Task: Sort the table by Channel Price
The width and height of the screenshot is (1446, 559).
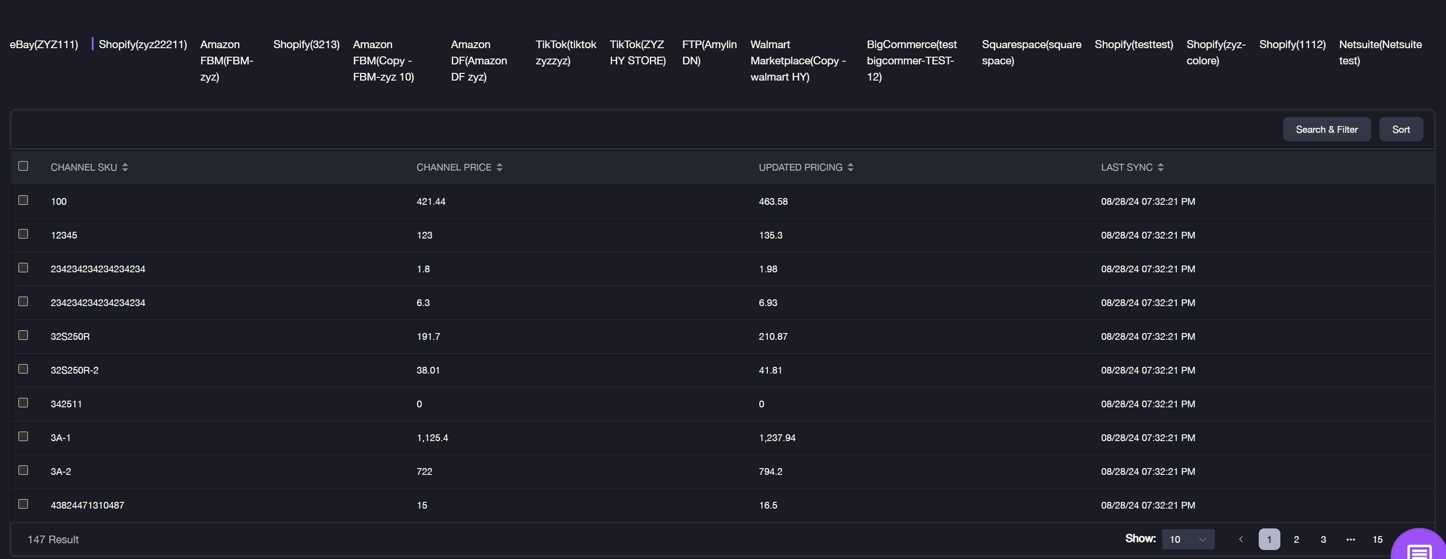Action: pyautogui.click(x=500, y=167)
